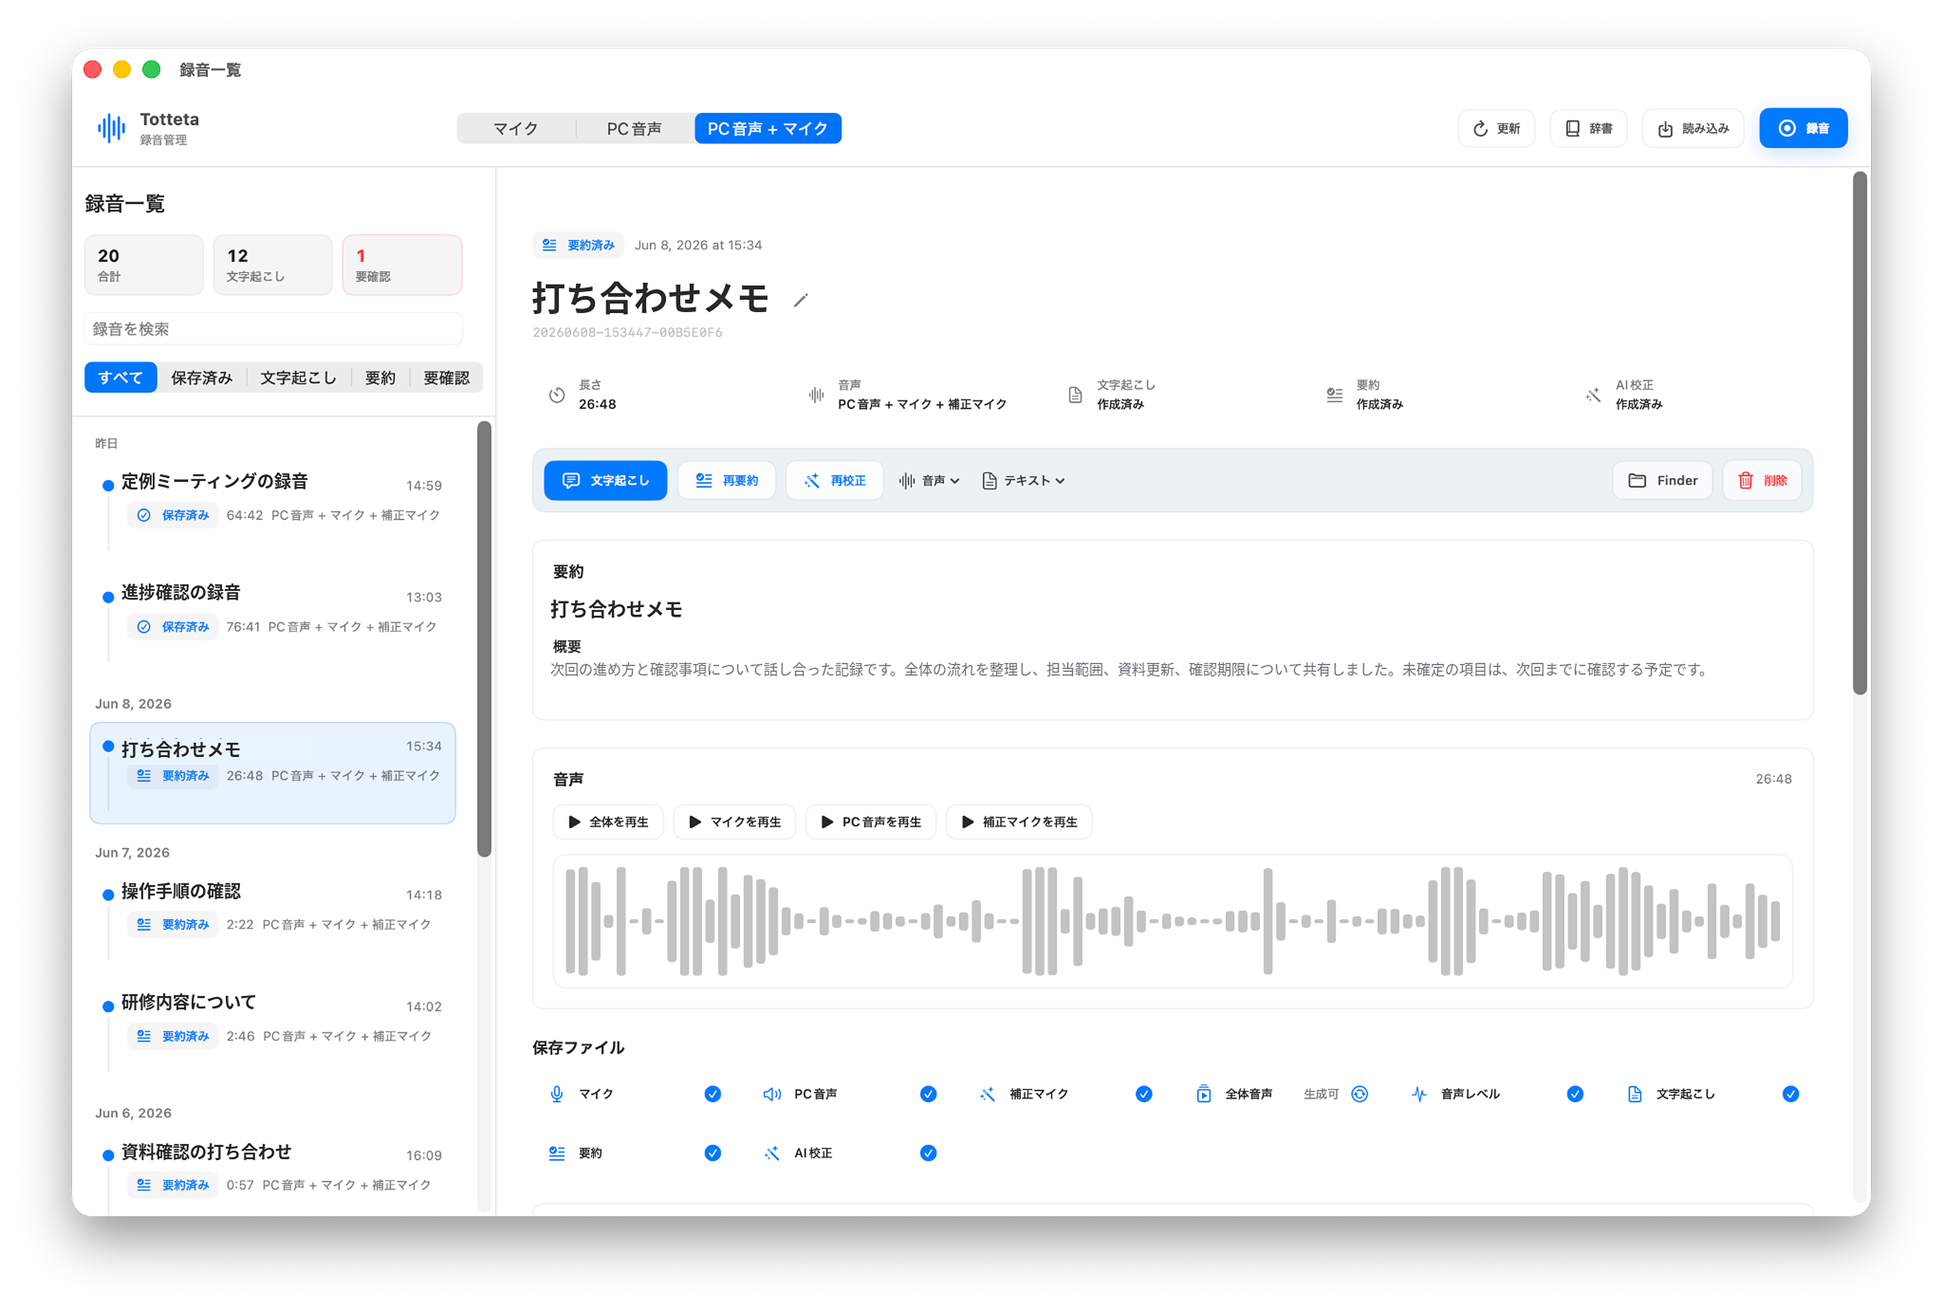This screenshot has width=1943, height=1311.
Task: Start recording with the blue 録音 button
Action: tap(1803, 128)
